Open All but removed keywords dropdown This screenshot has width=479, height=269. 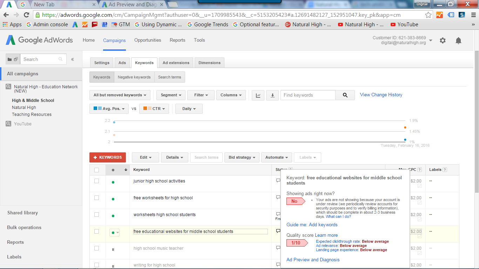point(120,95)
